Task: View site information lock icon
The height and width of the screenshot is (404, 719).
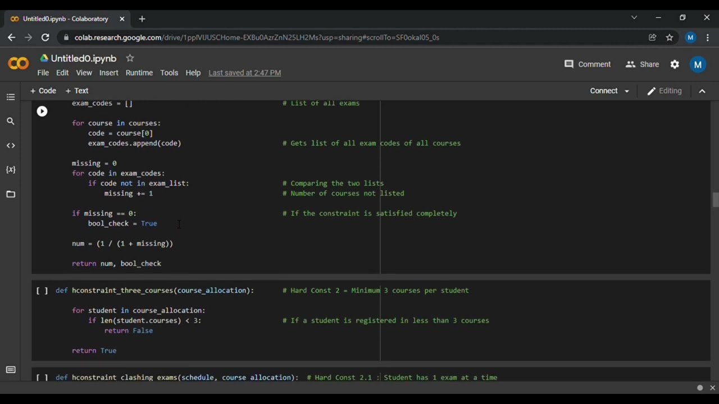Action: pyautogui.click(x=66, y=38)
